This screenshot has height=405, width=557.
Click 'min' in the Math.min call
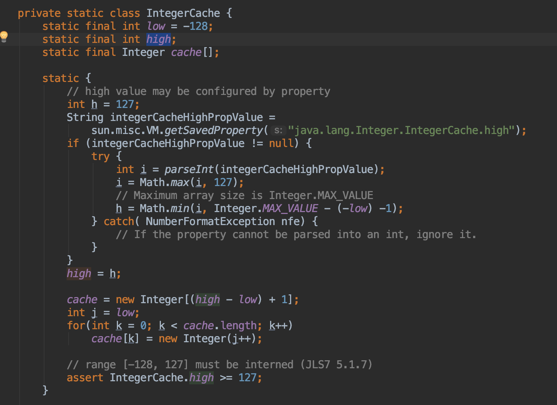click(x=180, y=209)
